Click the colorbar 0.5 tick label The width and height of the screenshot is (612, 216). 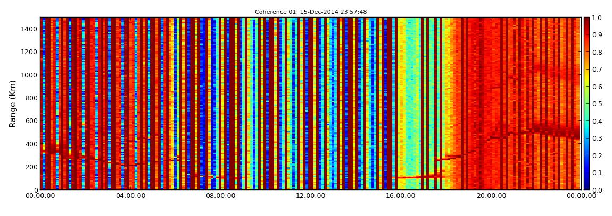(x=597, y=104)
